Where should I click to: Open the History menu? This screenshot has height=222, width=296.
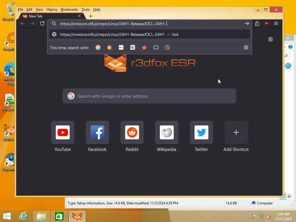point(52,10)
